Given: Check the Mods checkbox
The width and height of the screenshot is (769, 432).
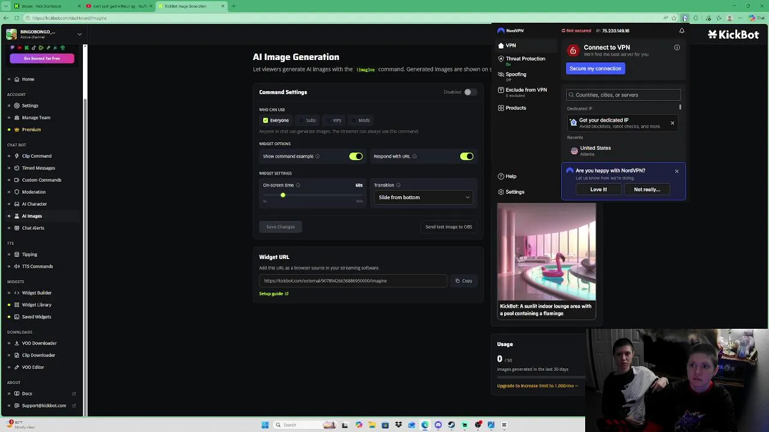Looking at the screenshot, I should tap(354, 121).
